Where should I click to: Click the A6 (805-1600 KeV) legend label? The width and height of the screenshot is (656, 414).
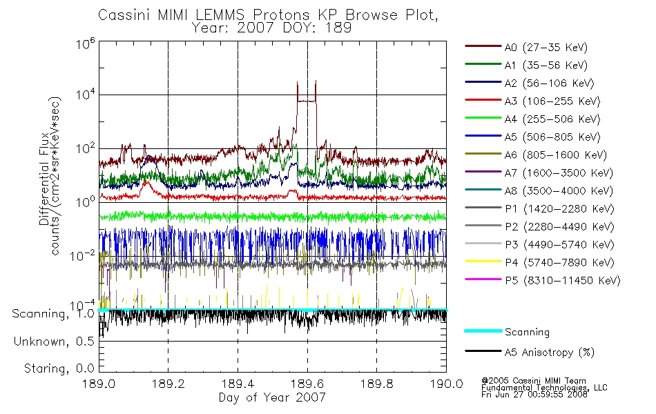(x=556, y=155)
